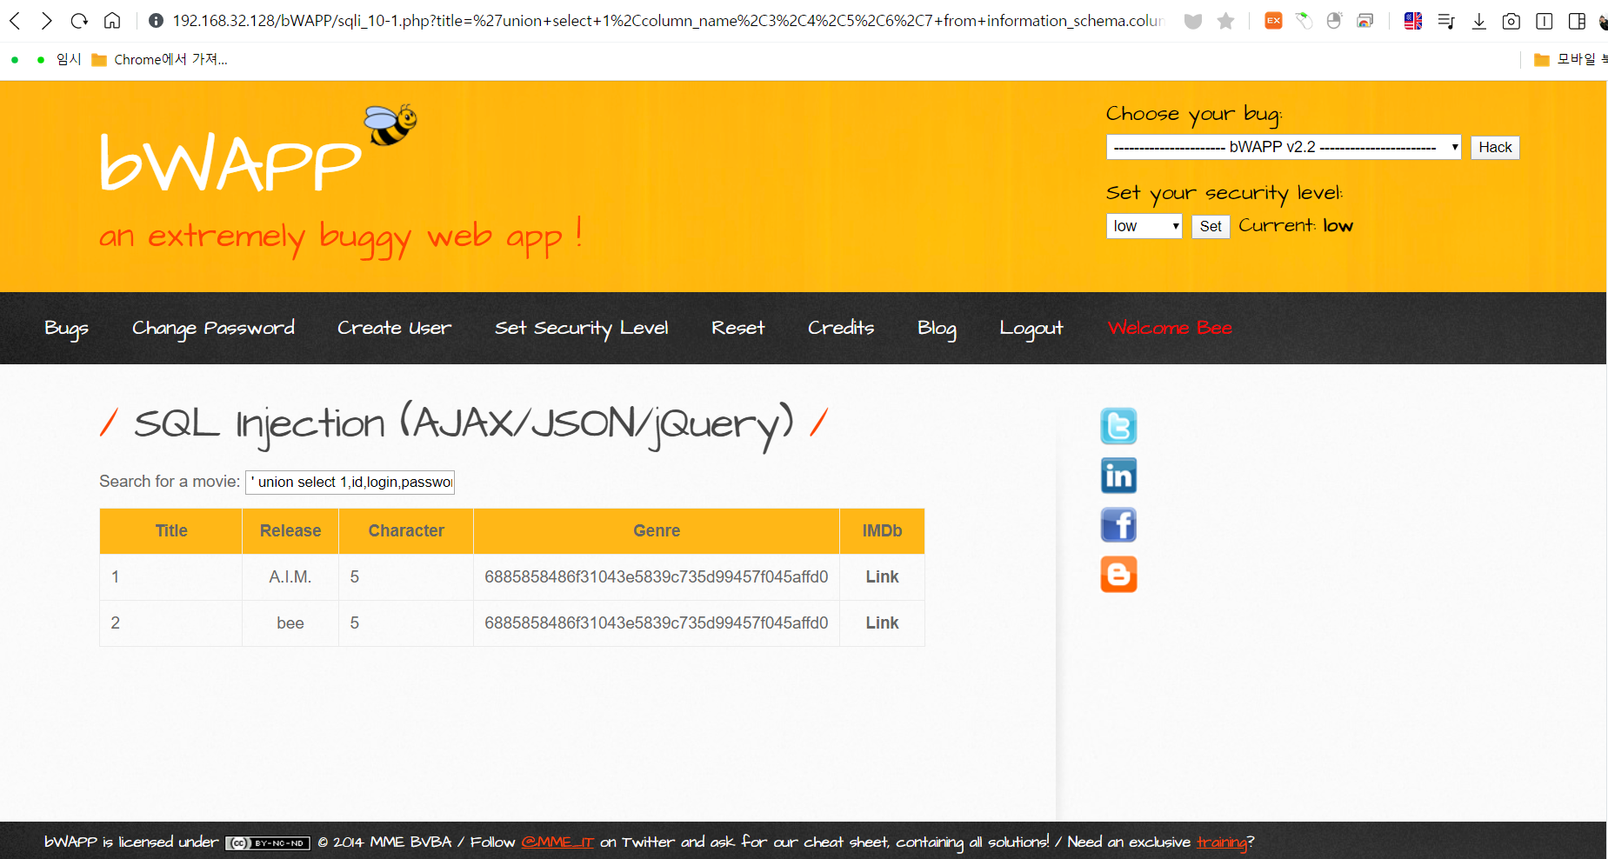Click the 'Search for a movie' input field
This screenshot has width=1608, height=859.
coord(350,482)
